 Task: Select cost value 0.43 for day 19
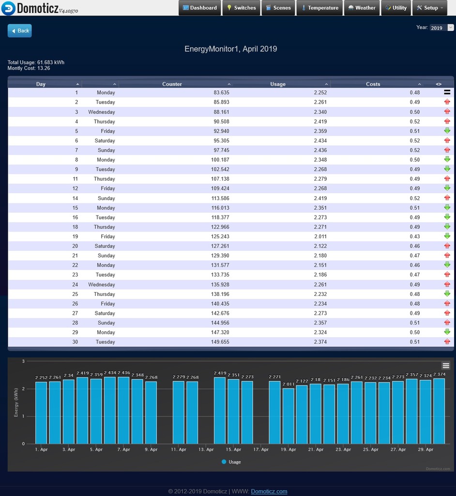(415, 236)
